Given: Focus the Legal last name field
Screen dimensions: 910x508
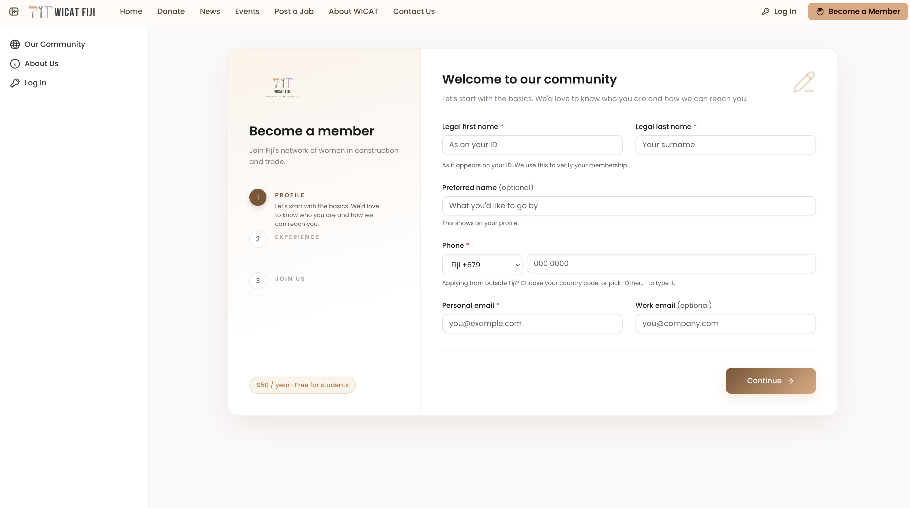Looking at the screenshot, I should click(x=725, y=145).
